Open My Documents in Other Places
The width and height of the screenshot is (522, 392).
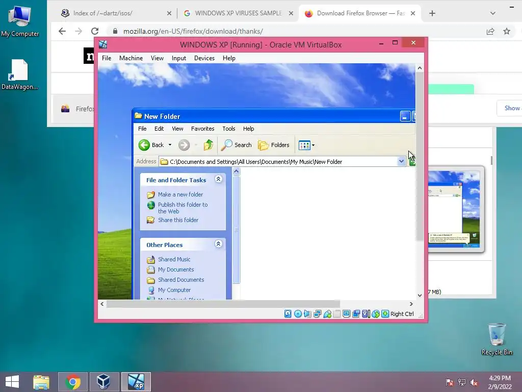click(x=176, y=269)
